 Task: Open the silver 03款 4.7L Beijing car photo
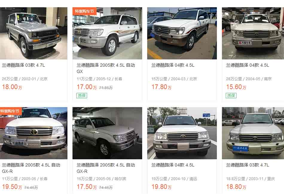(x=33, y=33)
